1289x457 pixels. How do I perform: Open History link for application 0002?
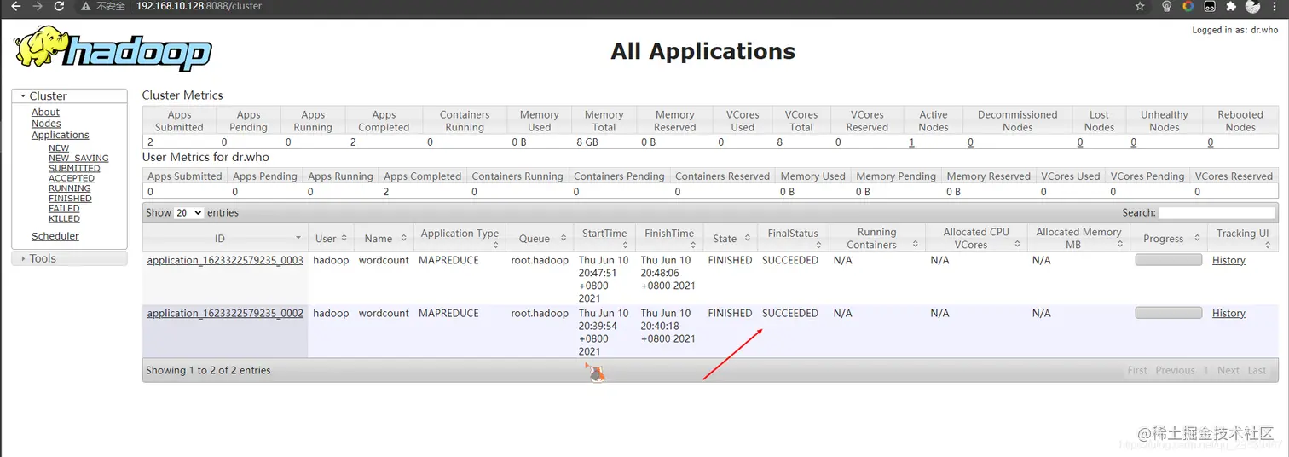(1228, 313)
